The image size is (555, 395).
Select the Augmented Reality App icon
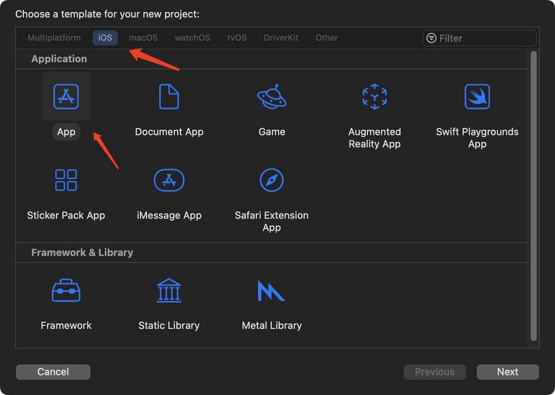(375, 97)
